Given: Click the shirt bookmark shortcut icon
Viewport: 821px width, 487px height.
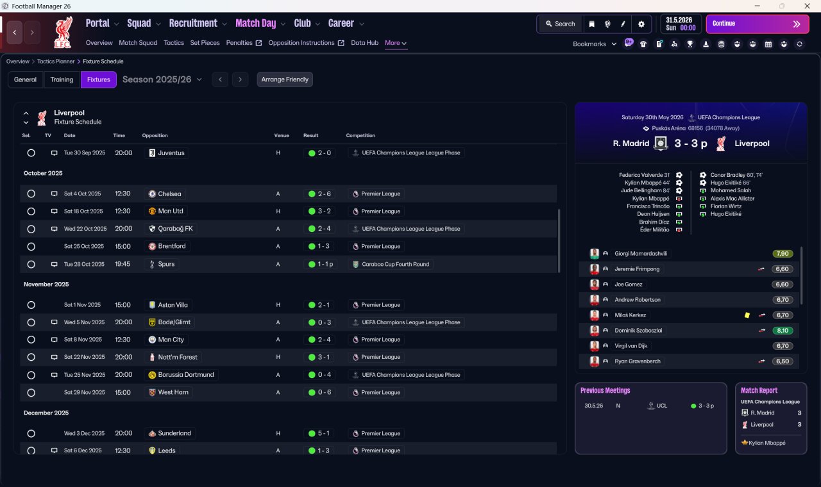Looking at the screenshot, I should pyautogui.click(x=643, y=44).
